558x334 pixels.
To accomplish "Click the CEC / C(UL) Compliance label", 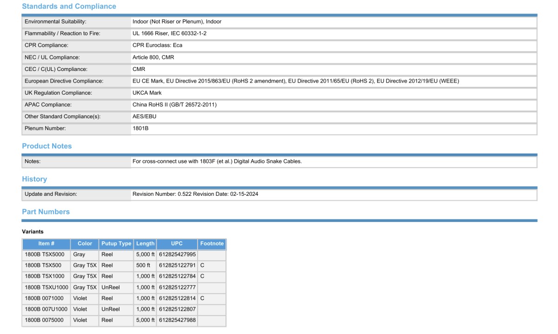I will (56, 69).
